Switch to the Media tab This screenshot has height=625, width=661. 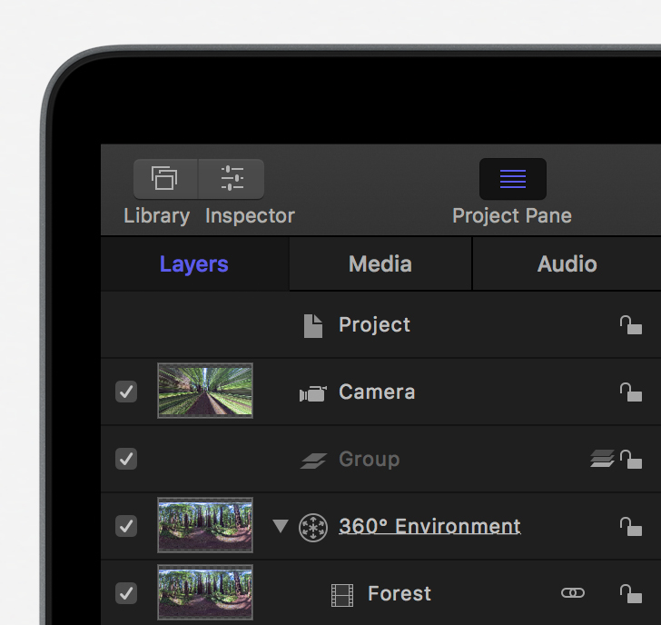380,264
